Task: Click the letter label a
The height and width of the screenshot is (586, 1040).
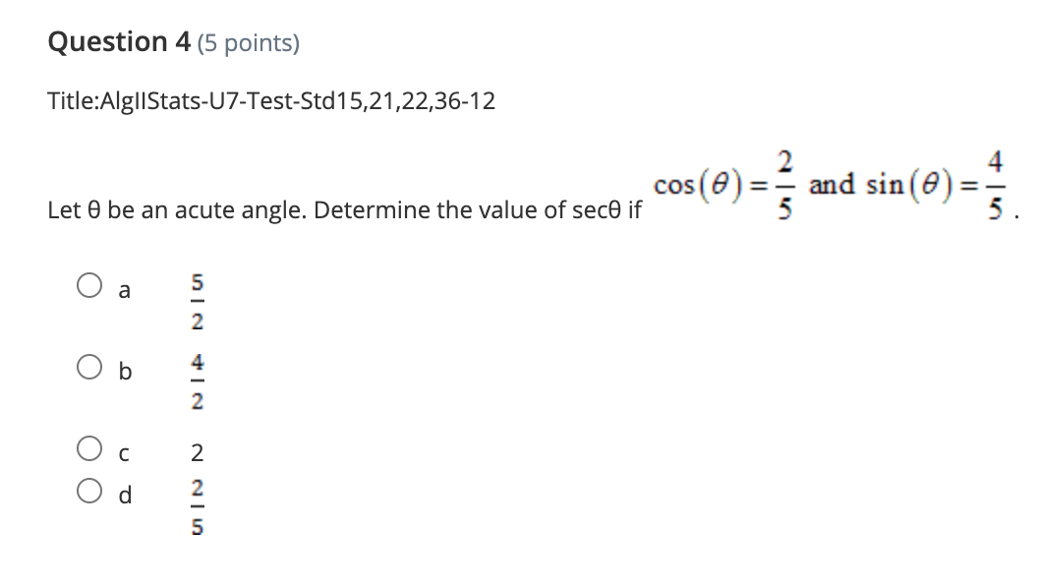Action: click(123, 290)
